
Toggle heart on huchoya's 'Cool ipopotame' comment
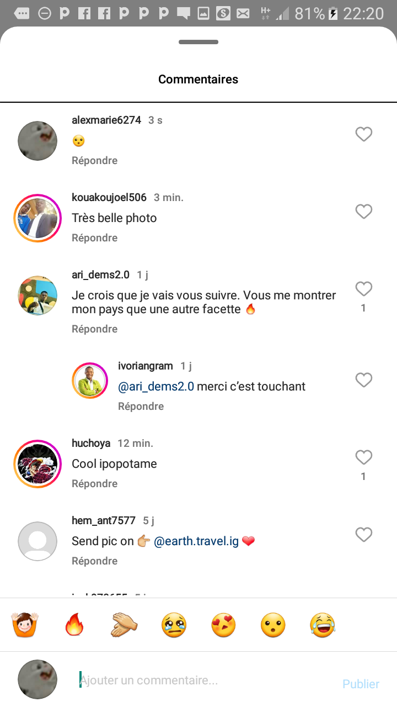point(363,457)
